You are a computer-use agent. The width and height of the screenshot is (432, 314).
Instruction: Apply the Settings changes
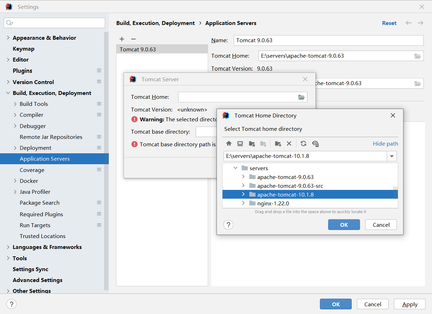410,304
